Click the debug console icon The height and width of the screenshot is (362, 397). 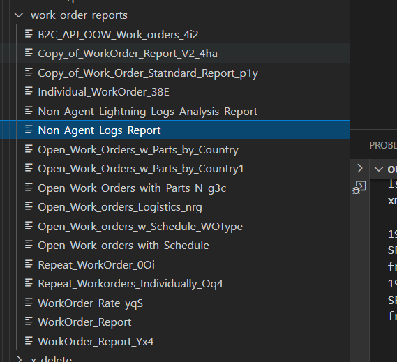(x=359, y=188)
